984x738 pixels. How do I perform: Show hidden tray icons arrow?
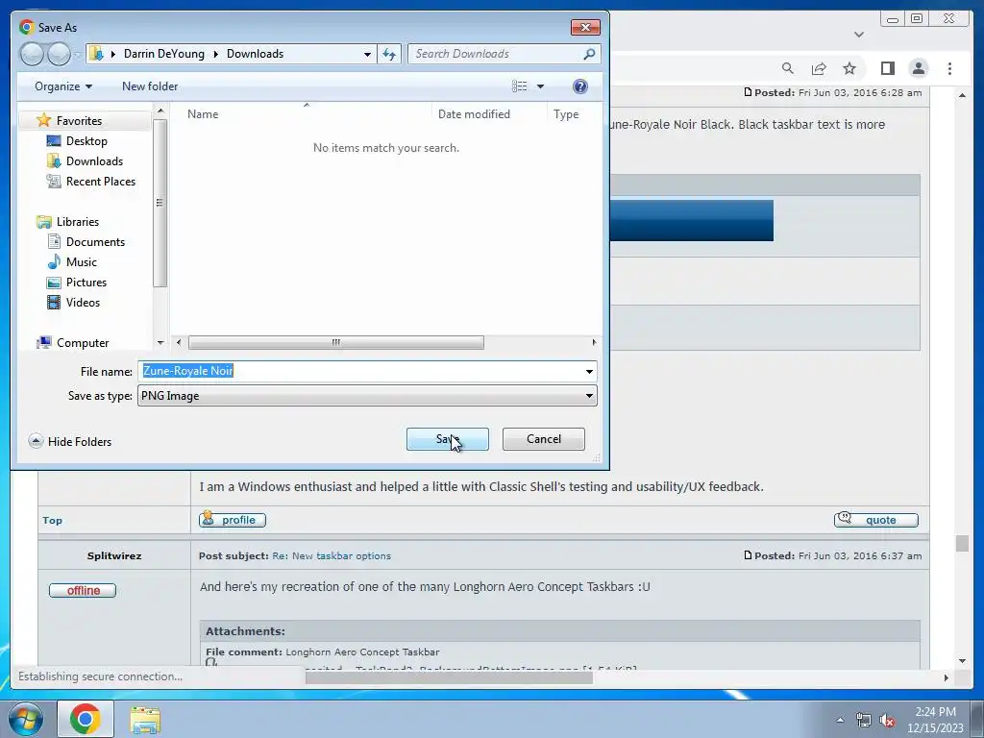coord(840,720)
